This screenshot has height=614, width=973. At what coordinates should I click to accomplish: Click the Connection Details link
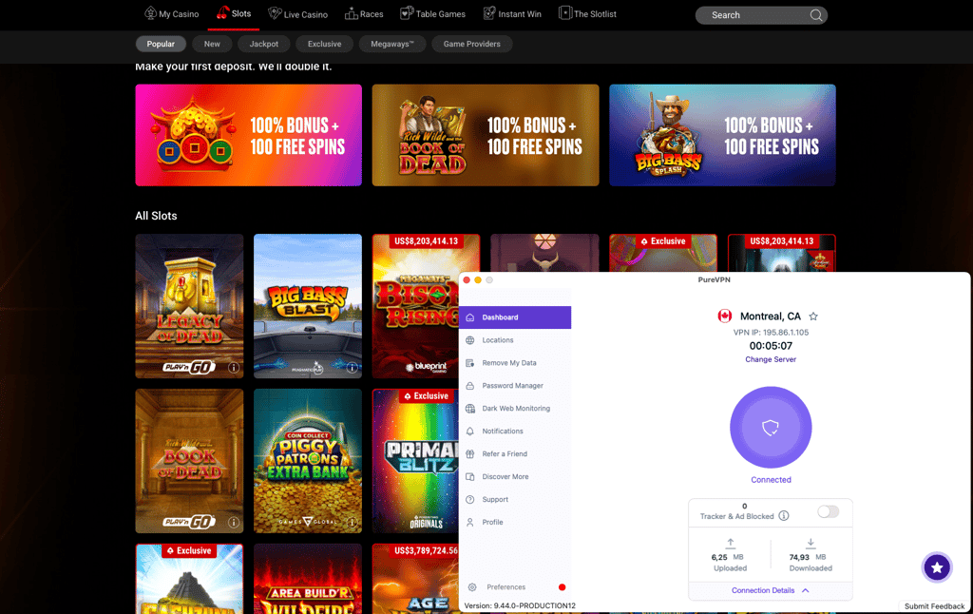click(x=763, y=590)
